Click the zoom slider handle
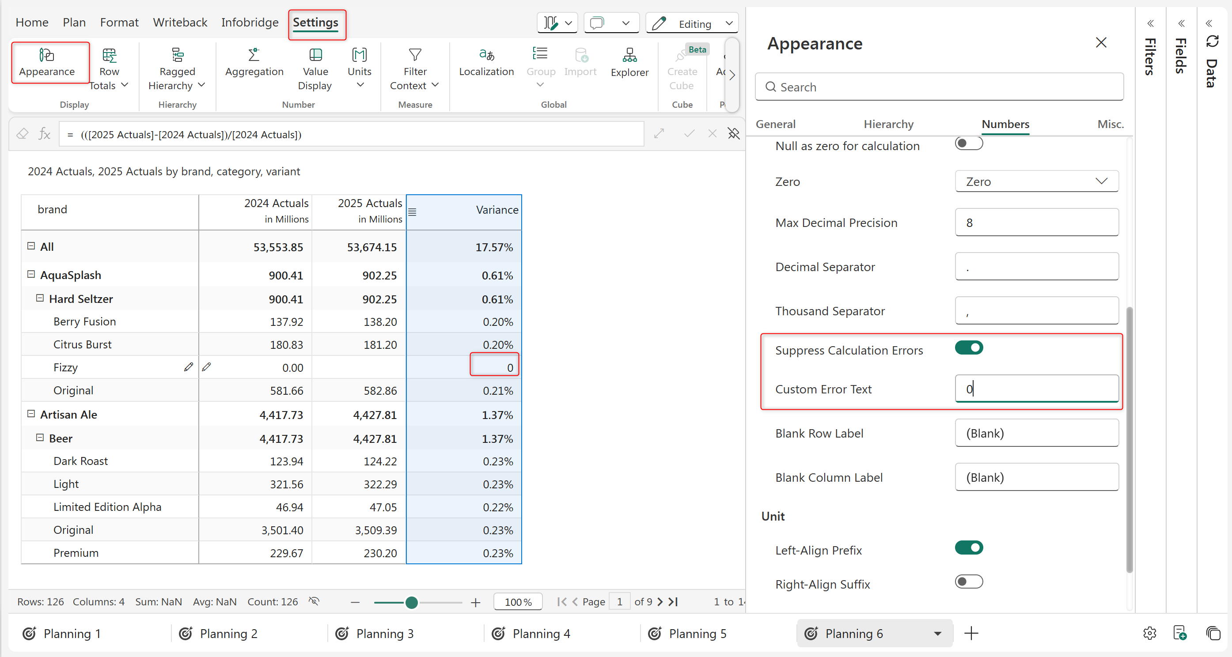 click(x=411, y=603)
